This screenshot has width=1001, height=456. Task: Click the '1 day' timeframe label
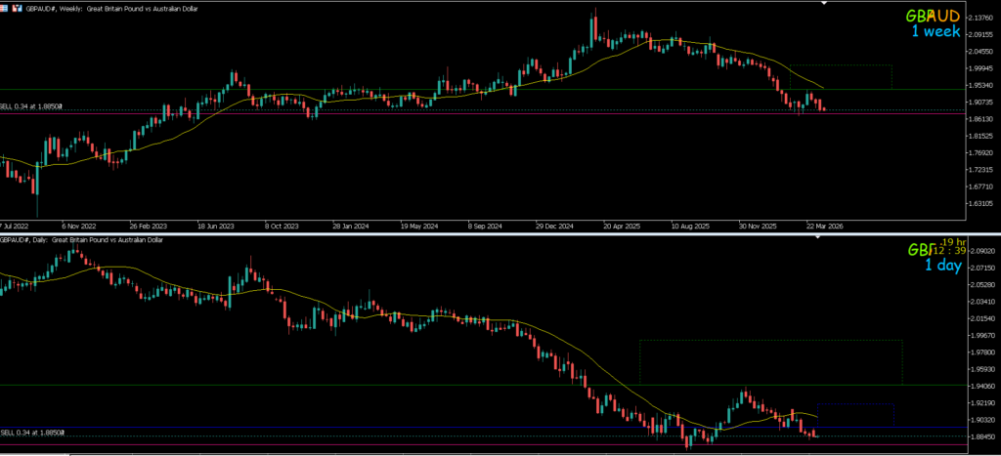pyautogui.click(x=936, y=266)
